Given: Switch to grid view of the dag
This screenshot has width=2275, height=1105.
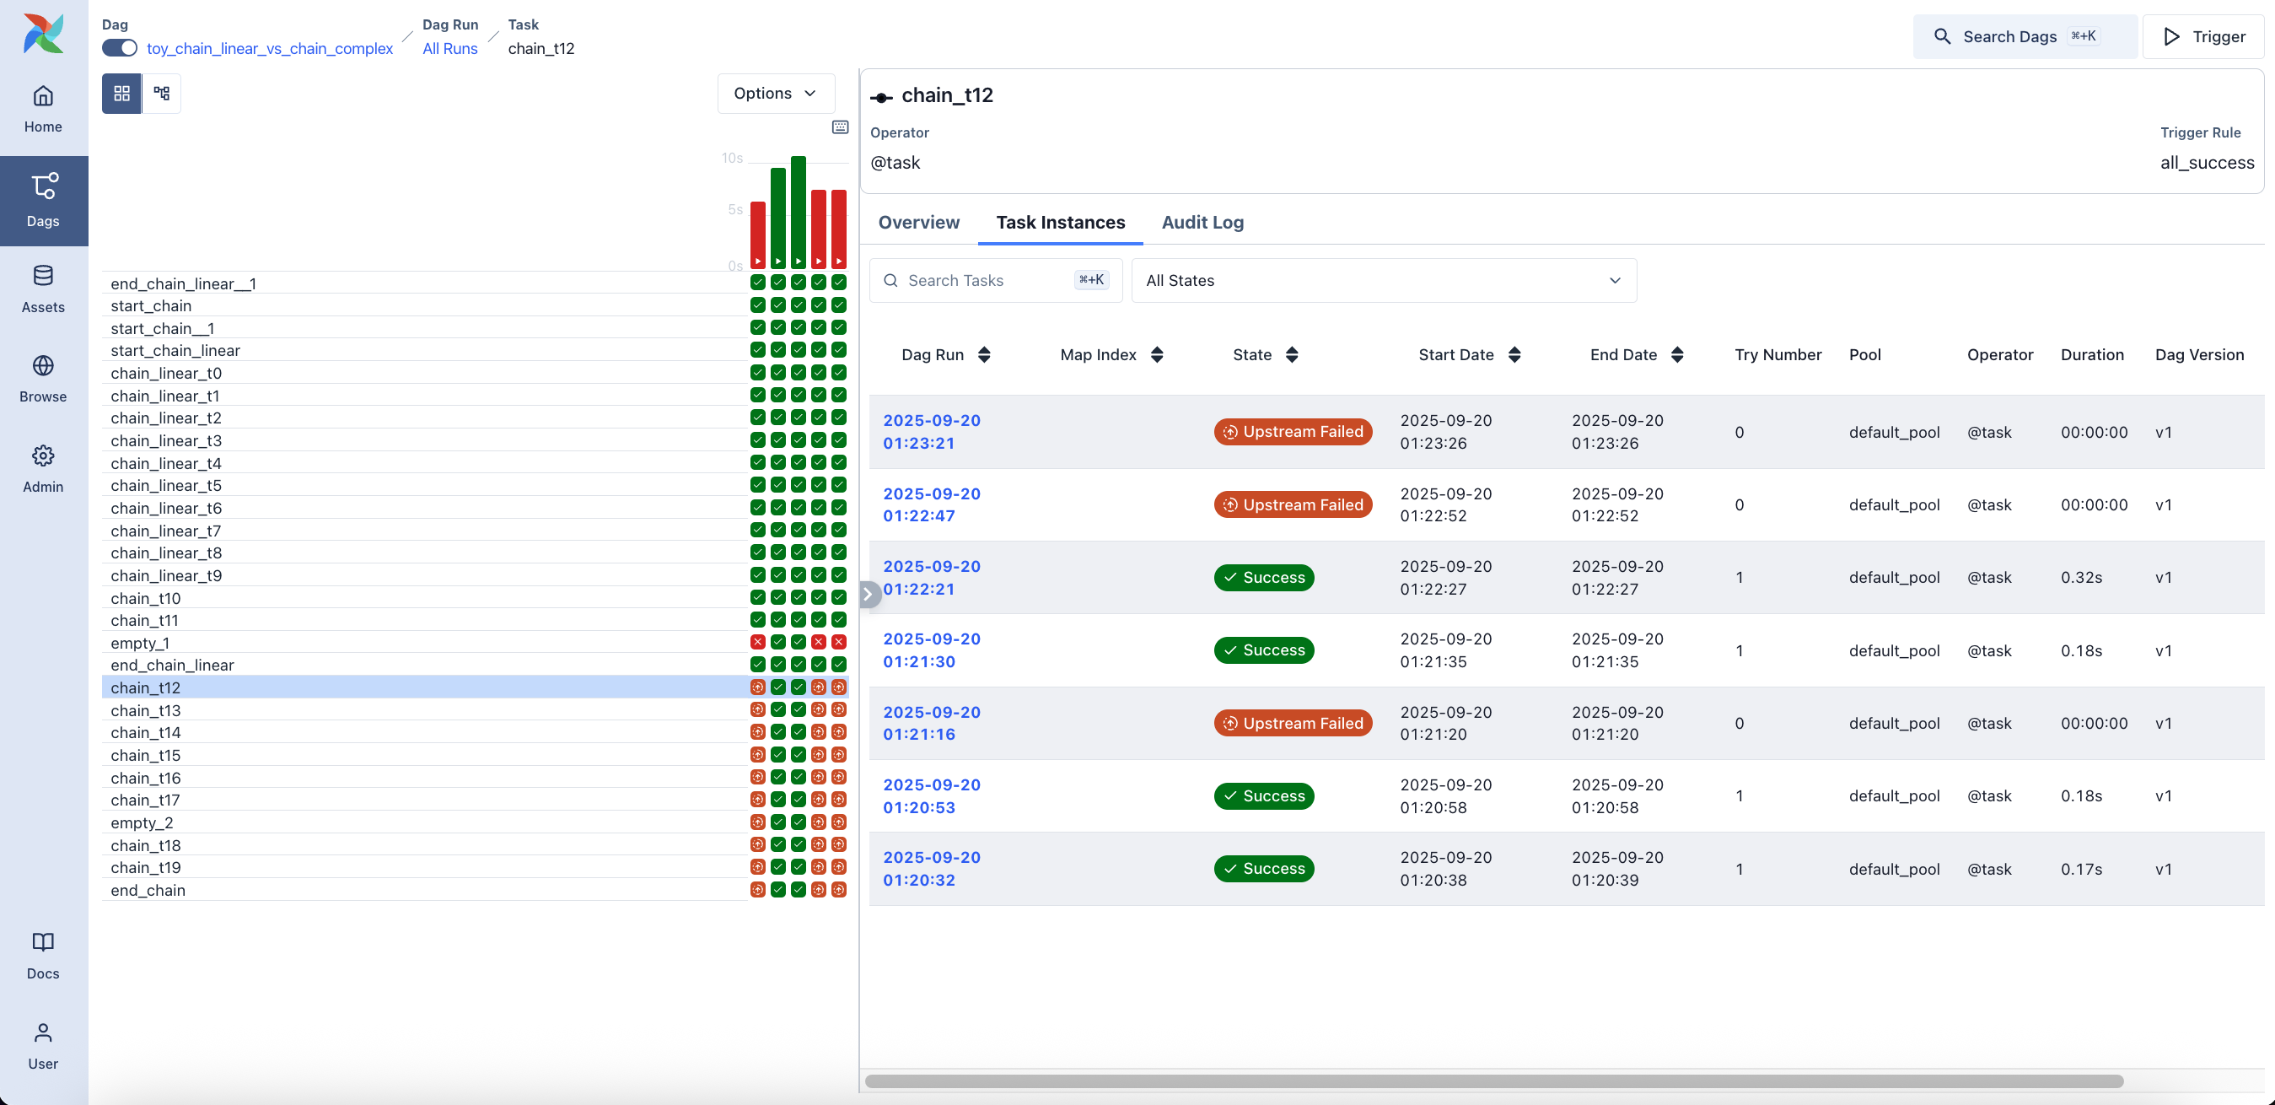Looking at the screenshot, I should pos(122,93).
